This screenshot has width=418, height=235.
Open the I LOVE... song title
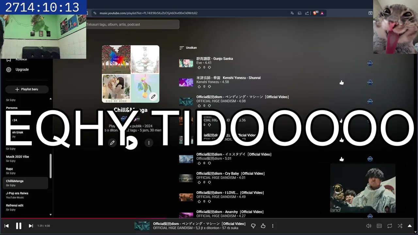(230, 193)
